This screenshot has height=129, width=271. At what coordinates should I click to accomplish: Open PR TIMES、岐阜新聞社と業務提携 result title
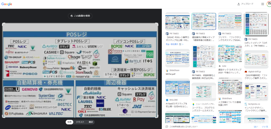click(204, 77)
